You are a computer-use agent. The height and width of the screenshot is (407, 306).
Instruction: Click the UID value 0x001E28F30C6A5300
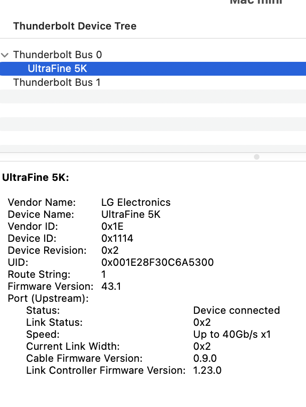tap(158, 263)
